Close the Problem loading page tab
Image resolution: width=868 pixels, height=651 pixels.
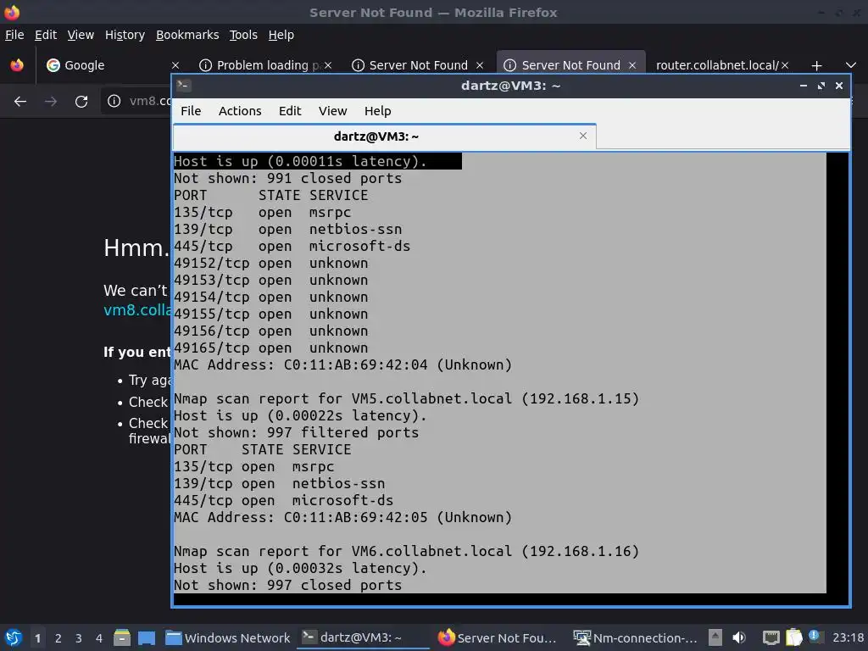[x=328, y=65]
